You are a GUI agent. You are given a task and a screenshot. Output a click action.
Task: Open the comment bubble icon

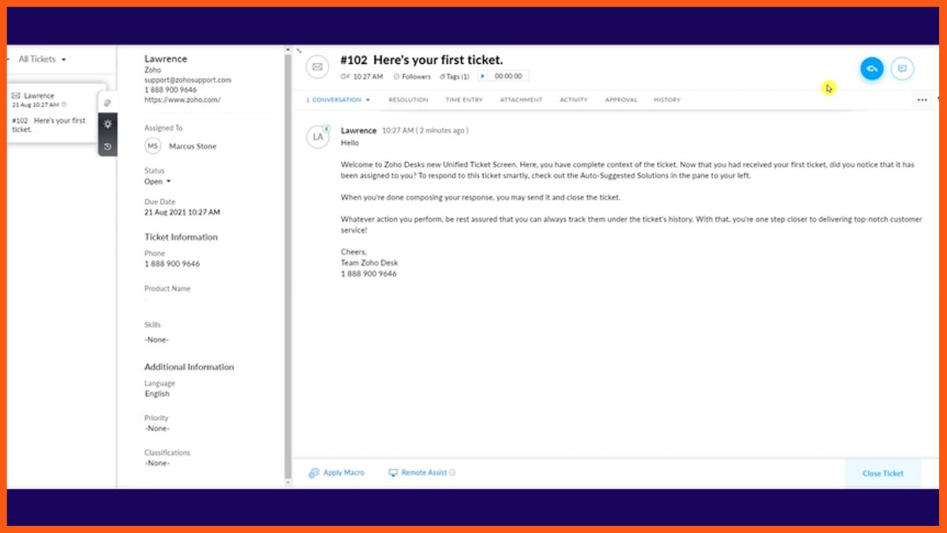(902, 69)
